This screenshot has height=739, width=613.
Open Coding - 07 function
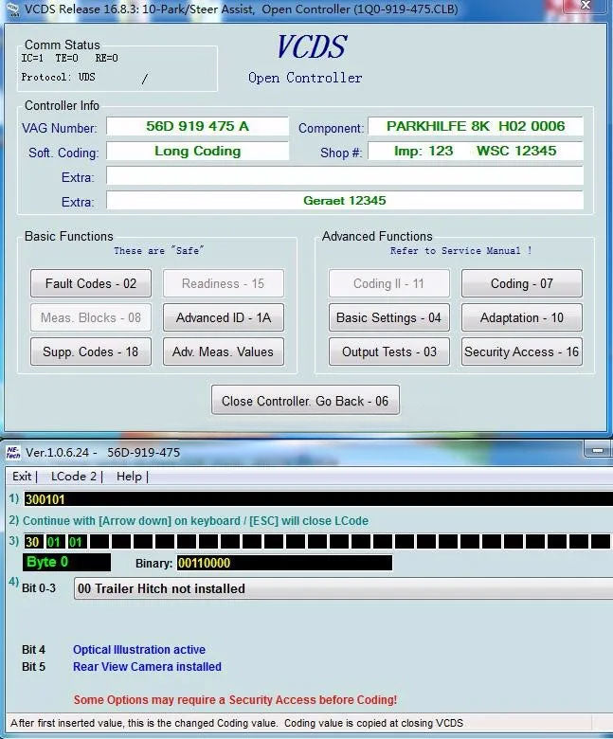click(x=521, y=283)
